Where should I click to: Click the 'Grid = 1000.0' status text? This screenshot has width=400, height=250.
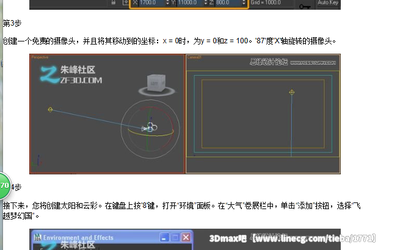(x=266, y=2)
